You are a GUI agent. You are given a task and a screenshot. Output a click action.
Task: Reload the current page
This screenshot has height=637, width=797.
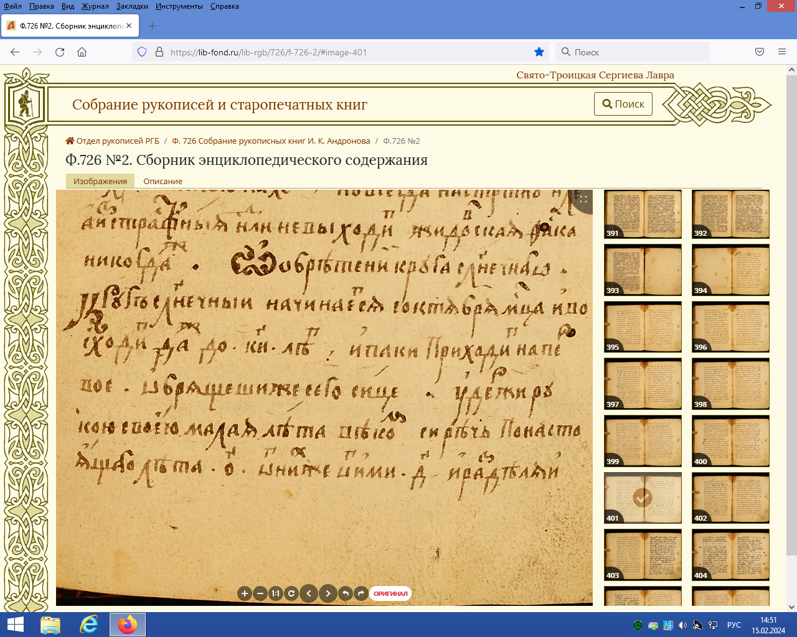60,52
